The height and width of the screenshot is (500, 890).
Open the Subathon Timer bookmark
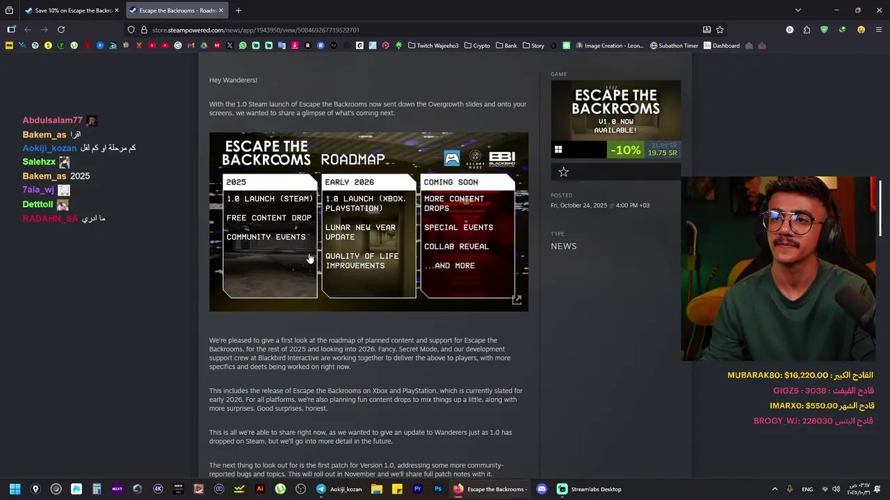point(674,46)
